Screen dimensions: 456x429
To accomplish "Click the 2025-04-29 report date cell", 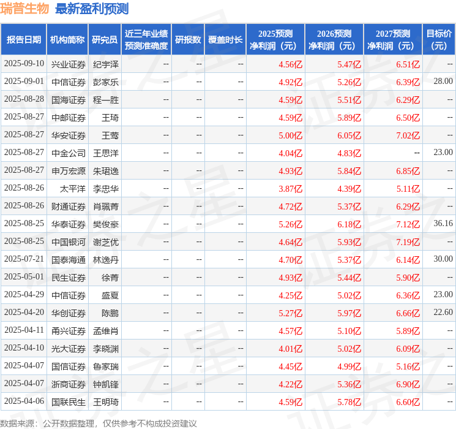I will (x=24, y=294).
